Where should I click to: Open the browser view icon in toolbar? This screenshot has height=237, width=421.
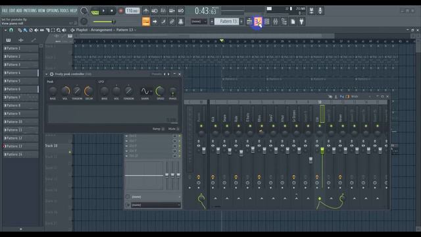click(x=284, y=22)
